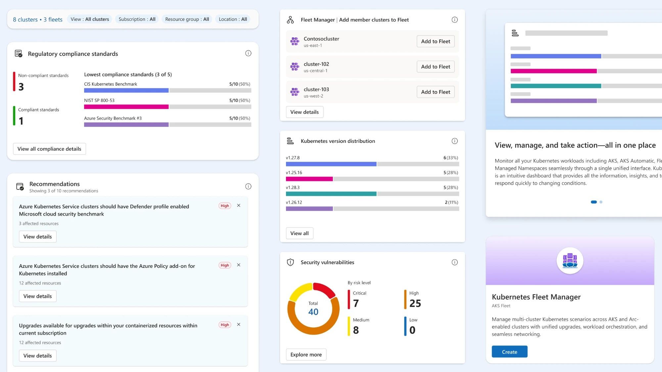
Task: Add cluster-103 to Fleet
Action: click(x=436, y=92)
